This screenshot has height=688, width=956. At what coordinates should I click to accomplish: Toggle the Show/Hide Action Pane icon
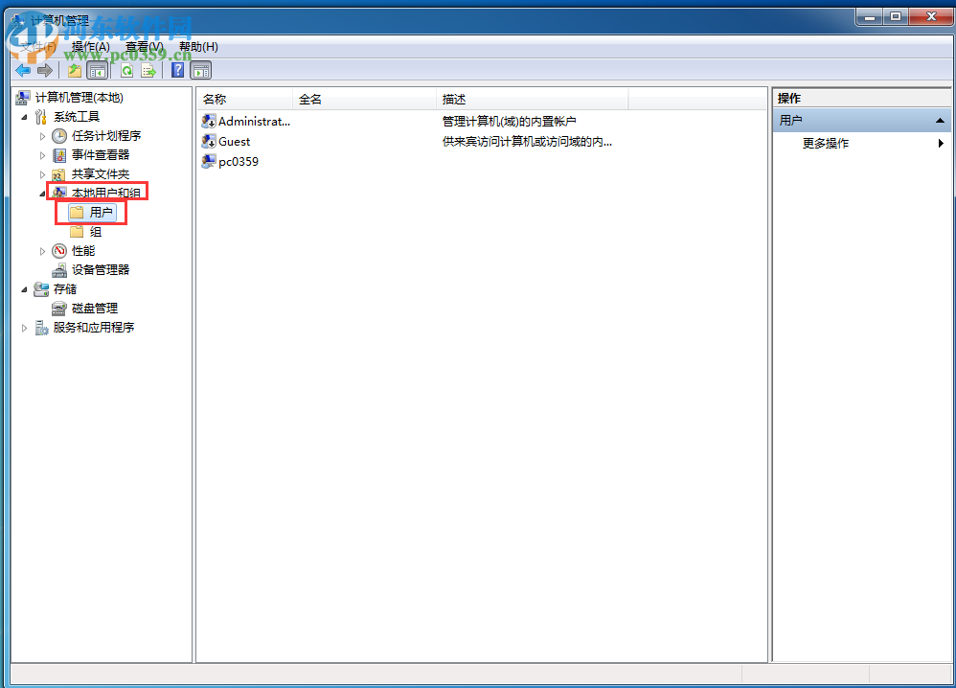click(x=201, y=71)
